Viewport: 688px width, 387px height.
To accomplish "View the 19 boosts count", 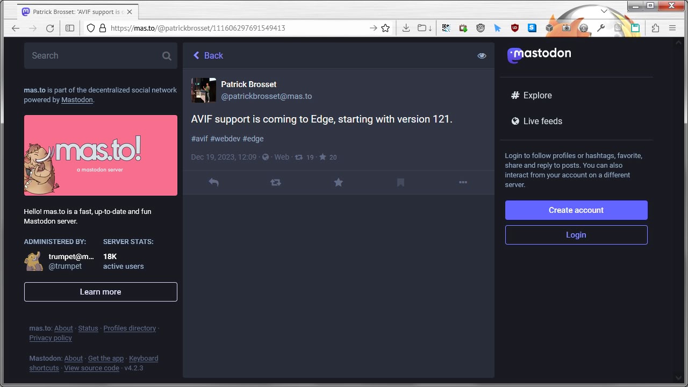I will 304,157.
